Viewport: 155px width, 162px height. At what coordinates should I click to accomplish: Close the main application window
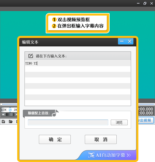[152, 3]
